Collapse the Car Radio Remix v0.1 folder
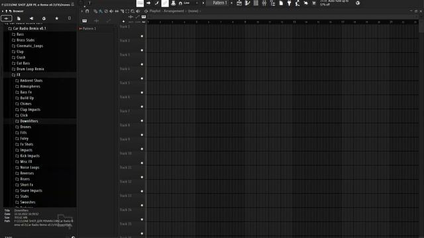424x238 pixels. [x=27, y=28]
